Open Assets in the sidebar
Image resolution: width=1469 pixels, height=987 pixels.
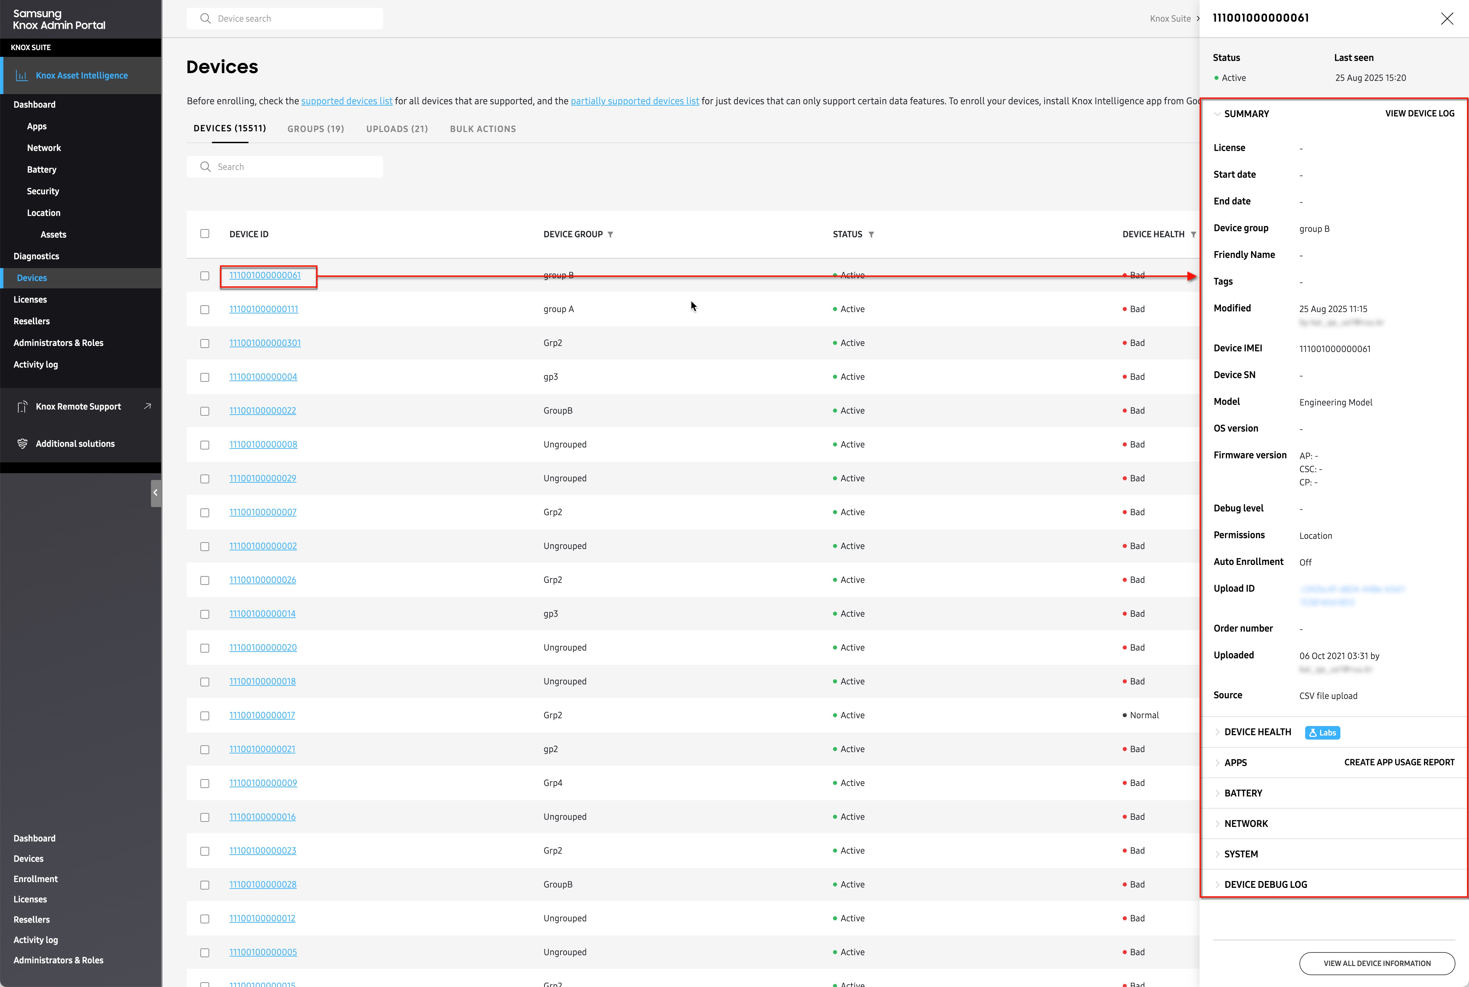pos(53,235)
